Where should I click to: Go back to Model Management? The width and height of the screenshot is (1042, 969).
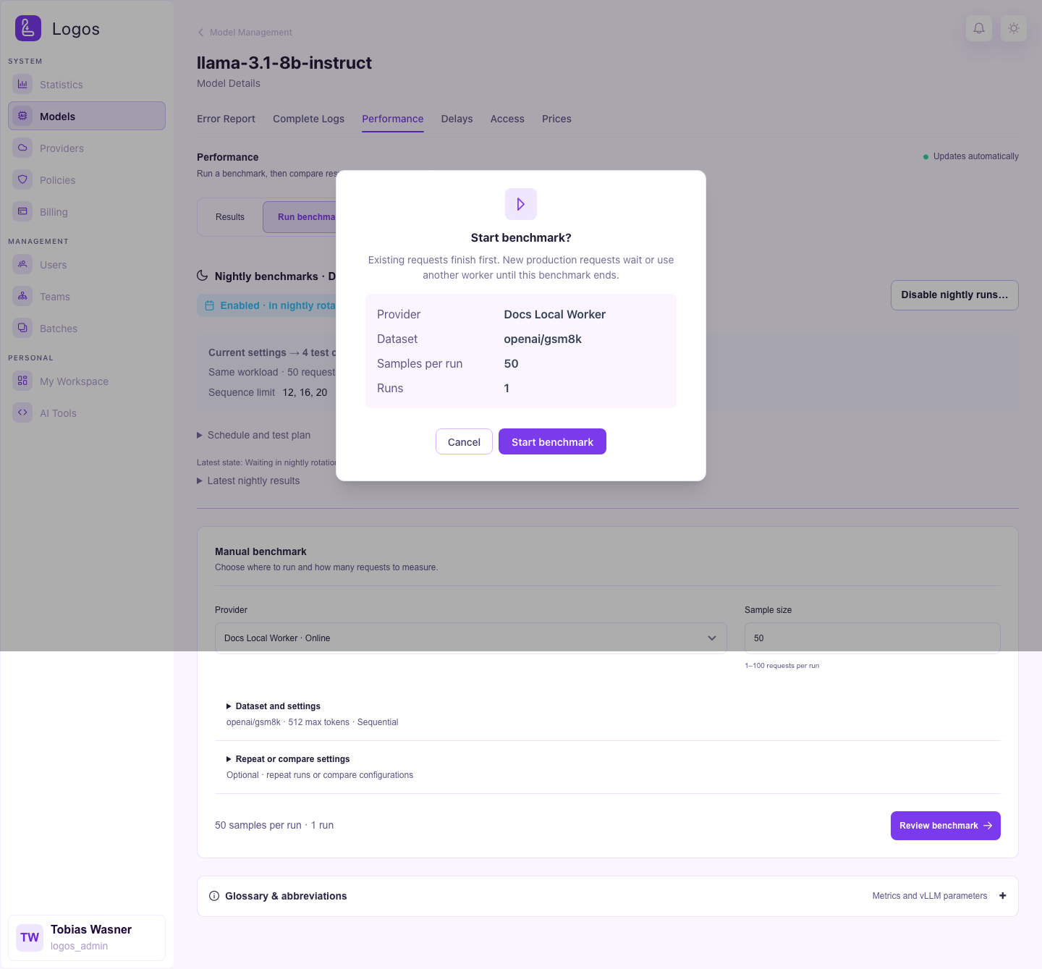[245, 33]
